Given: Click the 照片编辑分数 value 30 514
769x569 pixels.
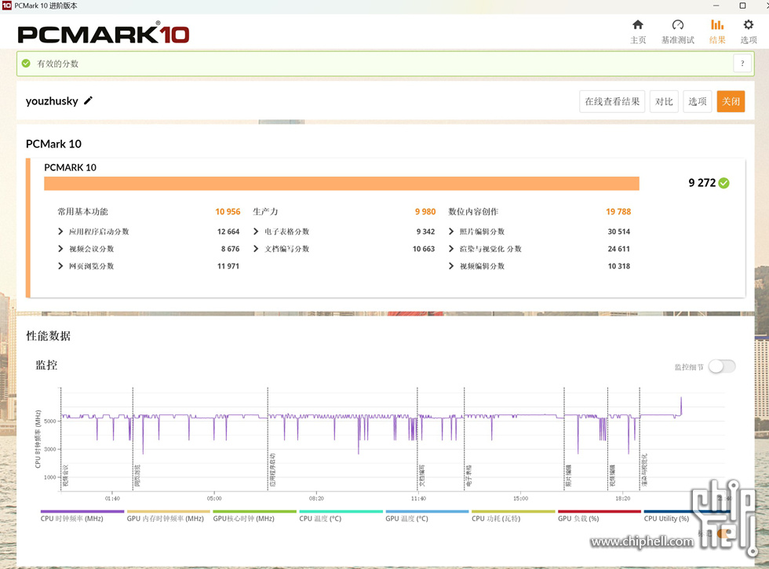Looking at the screenshot, I should click(x=619, y=232).
